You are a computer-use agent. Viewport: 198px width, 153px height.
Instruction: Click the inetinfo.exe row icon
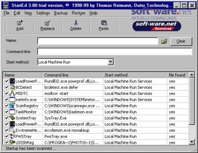pos(12,99)
